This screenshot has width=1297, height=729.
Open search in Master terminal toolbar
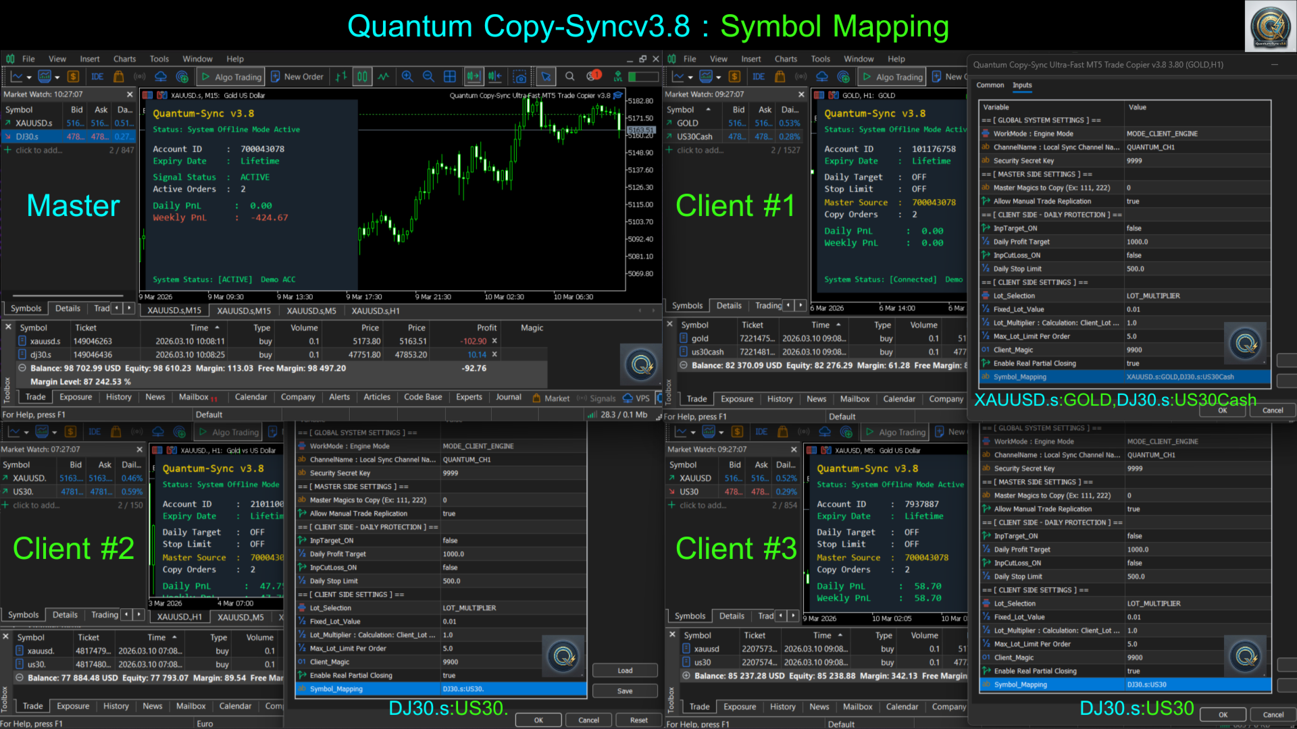tap(569, 77)
